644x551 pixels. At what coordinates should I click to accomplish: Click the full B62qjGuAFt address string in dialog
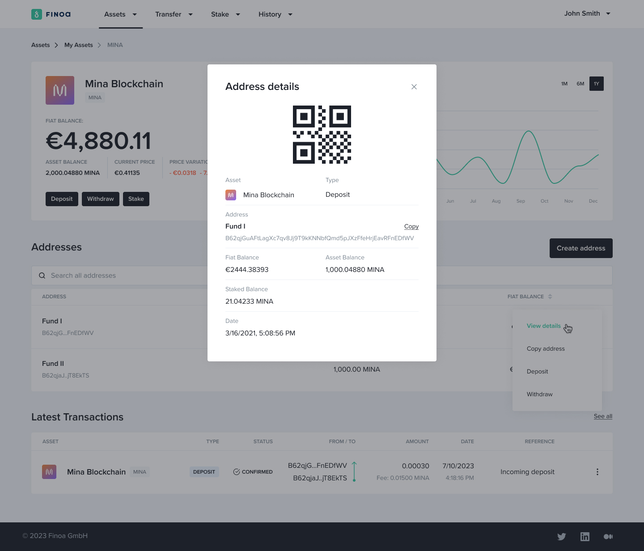(320, 238)
